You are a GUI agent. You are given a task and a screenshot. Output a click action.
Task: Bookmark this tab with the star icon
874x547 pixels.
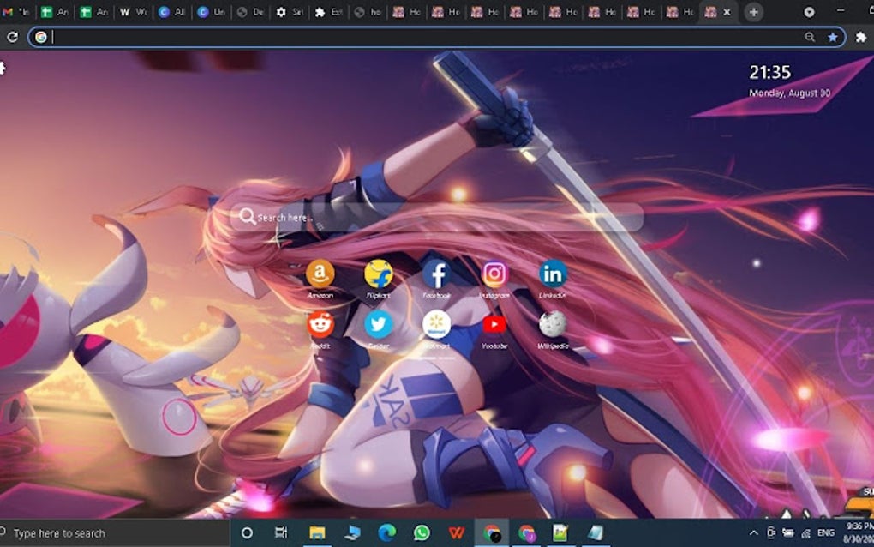832,37
